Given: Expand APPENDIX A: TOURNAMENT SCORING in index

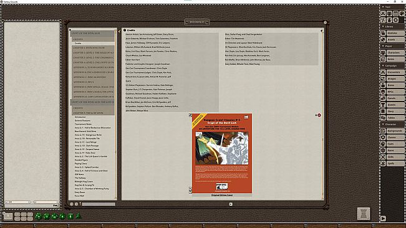Looking at the screenshot, I should click(93, 67).
